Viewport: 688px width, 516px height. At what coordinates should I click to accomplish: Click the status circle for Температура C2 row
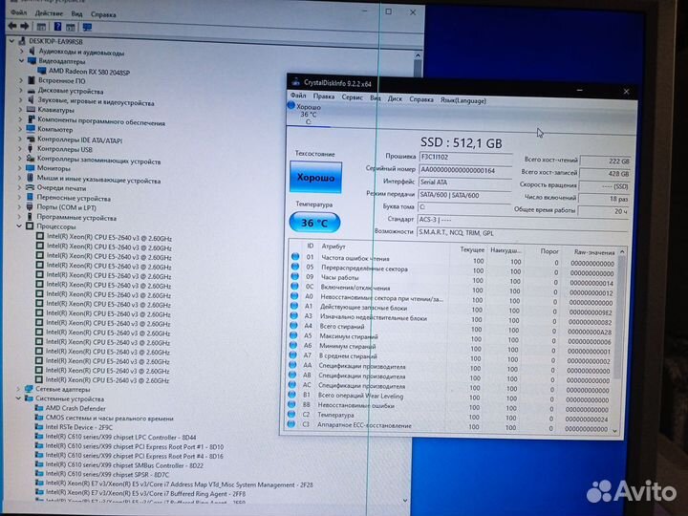291,414
